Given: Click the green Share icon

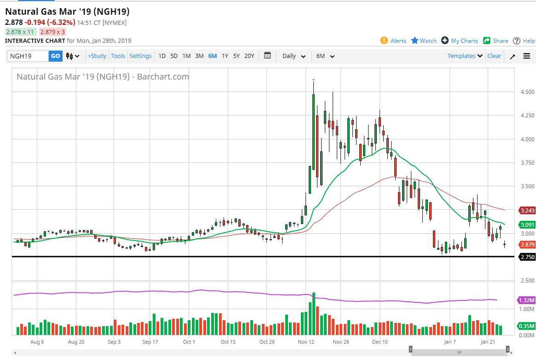Looking at the screenshot, I should [x=487, y=40].
